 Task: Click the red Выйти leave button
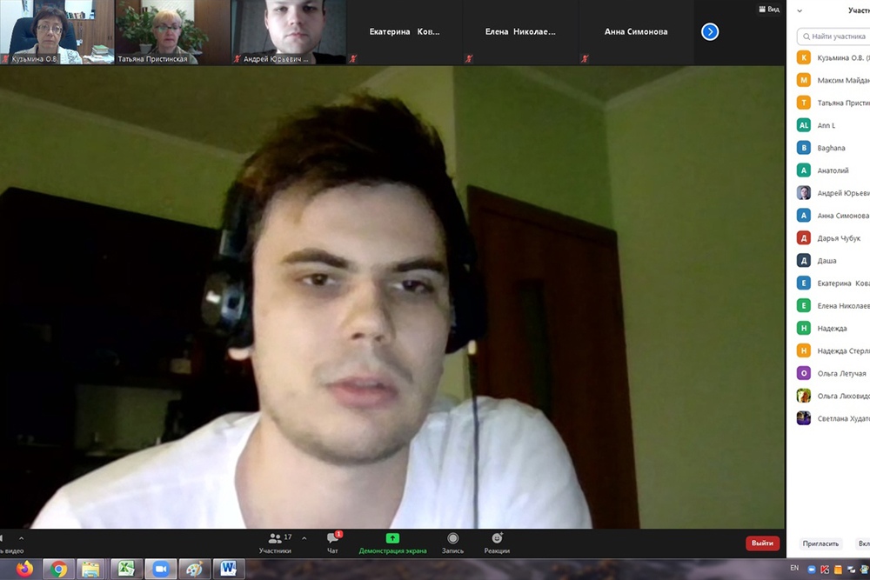coord(762,543)
